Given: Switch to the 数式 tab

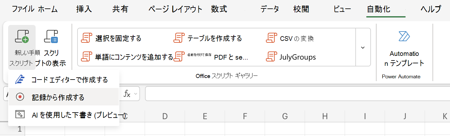Looking at the screenshot, I should pos(219,9).
